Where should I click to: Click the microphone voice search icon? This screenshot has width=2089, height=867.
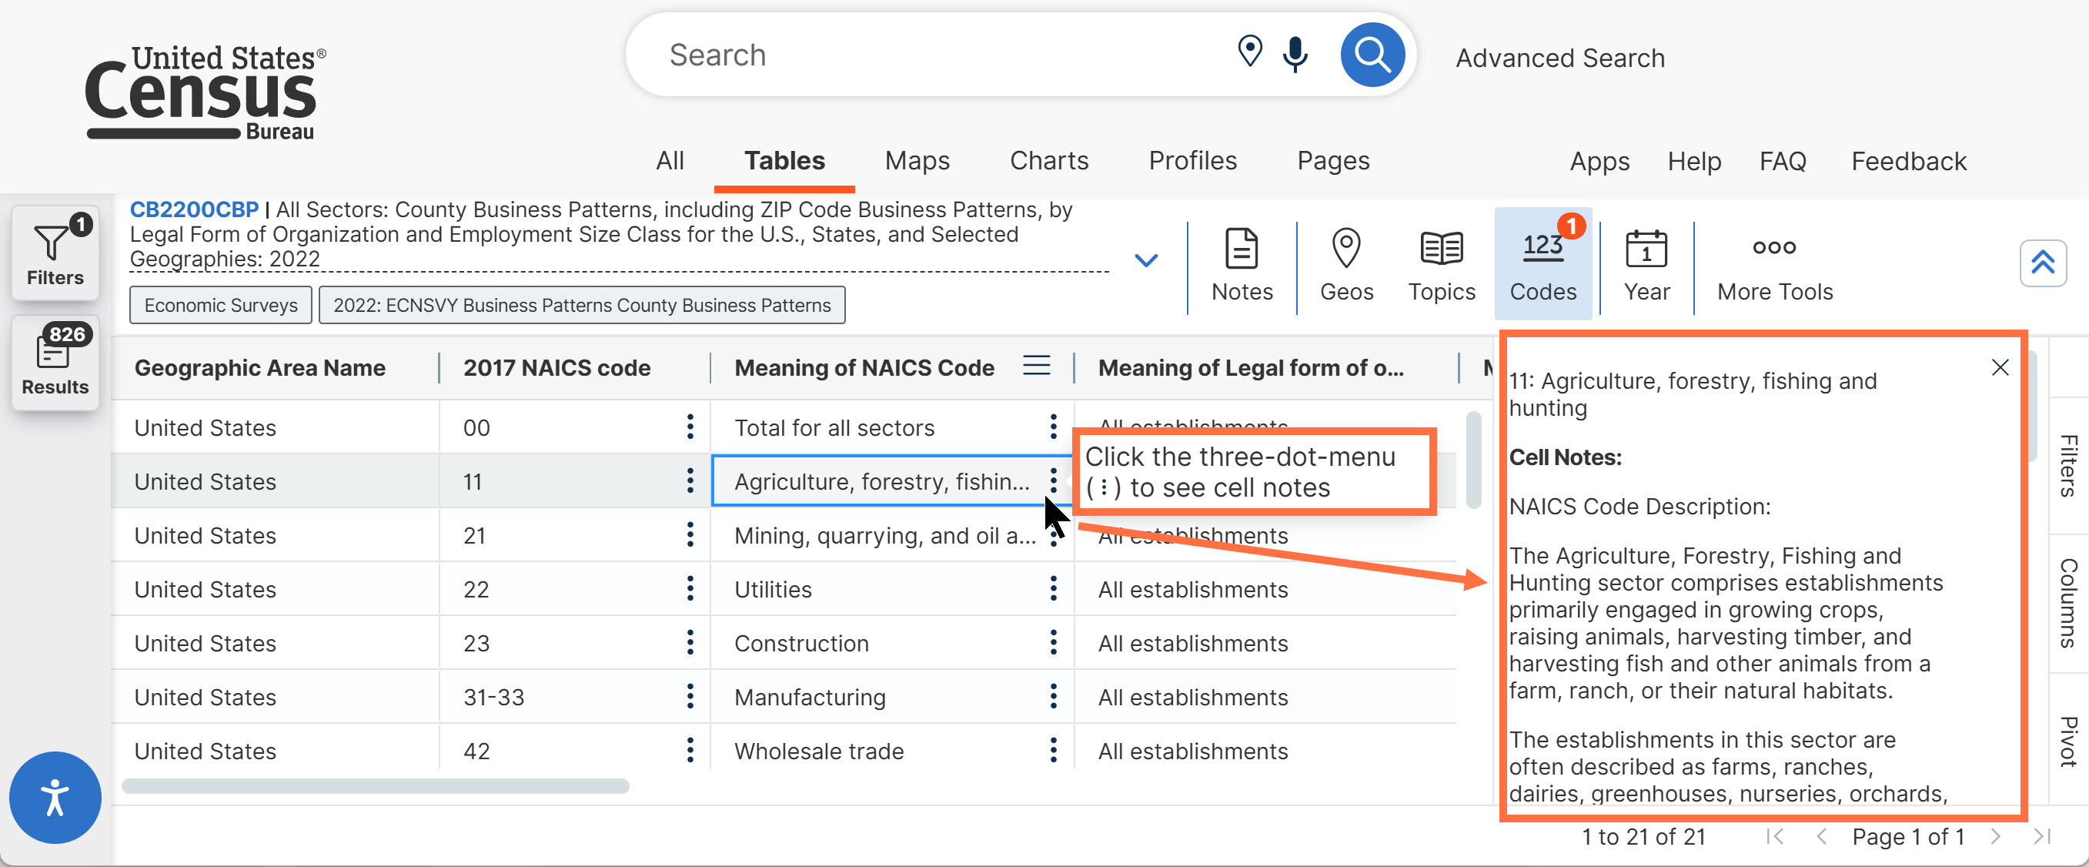1295,55
